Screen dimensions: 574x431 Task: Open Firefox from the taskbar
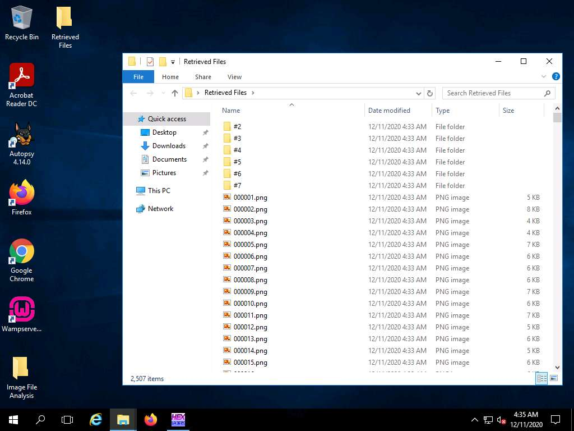click(150, 420)
